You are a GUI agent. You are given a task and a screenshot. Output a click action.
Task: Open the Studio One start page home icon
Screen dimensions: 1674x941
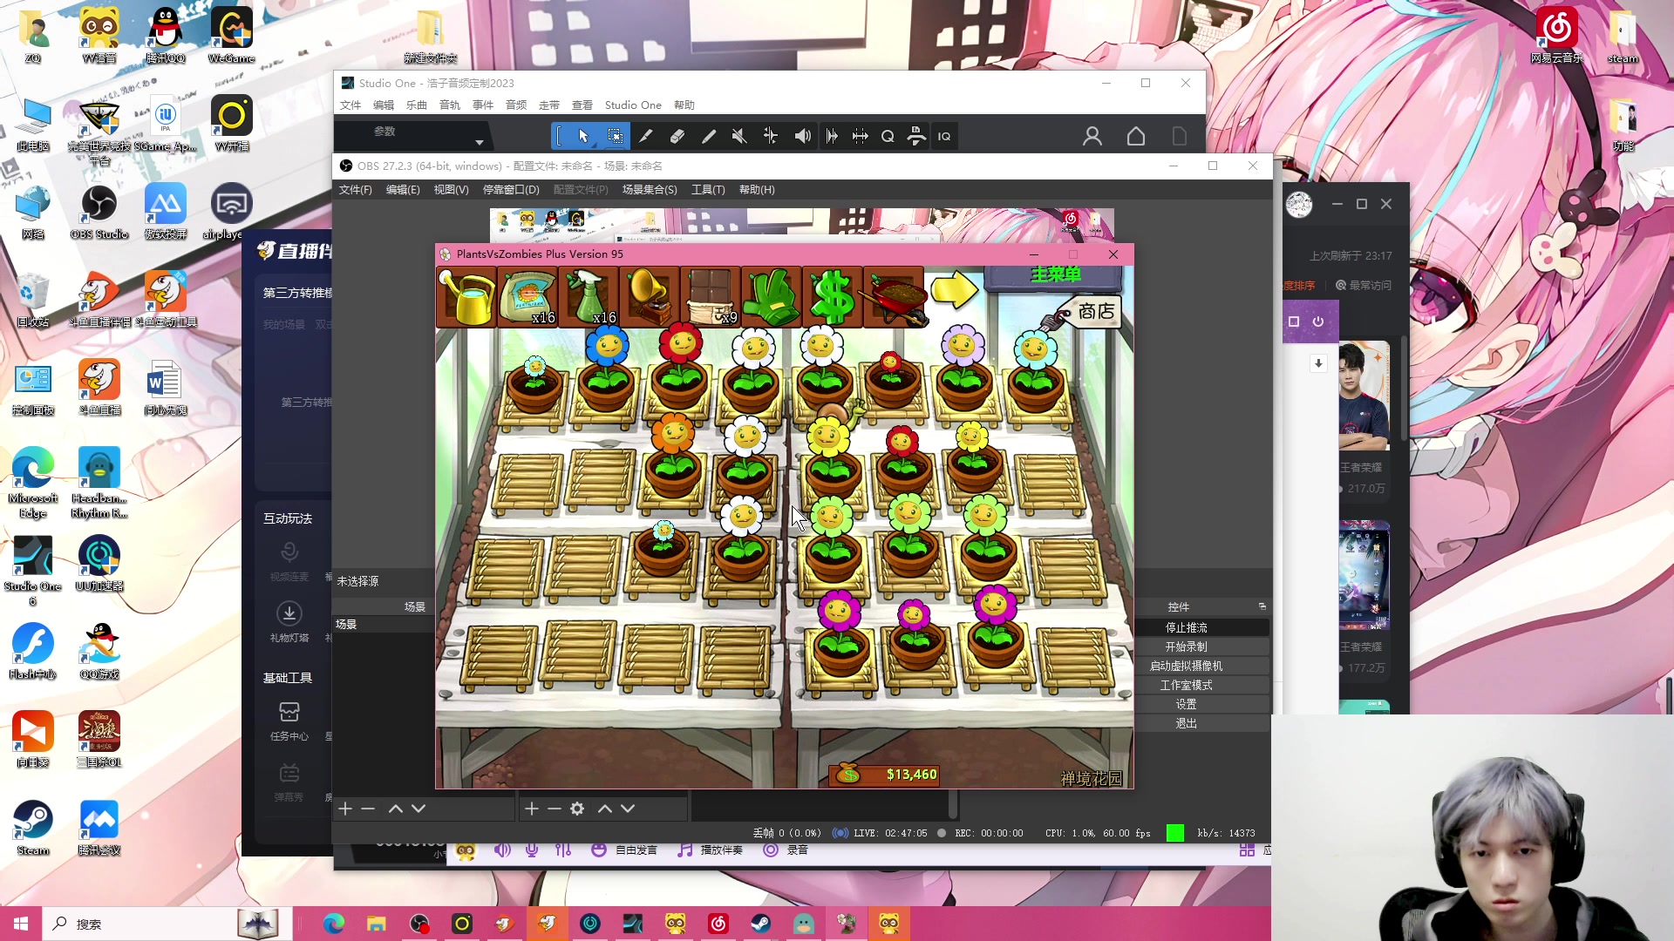pos(1136,136)
